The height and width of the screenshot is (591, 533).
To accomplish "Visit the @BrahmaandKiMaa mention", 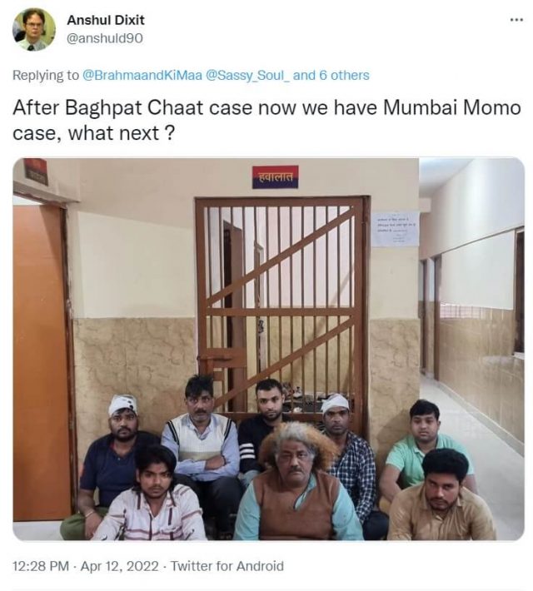I will coord(142,76).
